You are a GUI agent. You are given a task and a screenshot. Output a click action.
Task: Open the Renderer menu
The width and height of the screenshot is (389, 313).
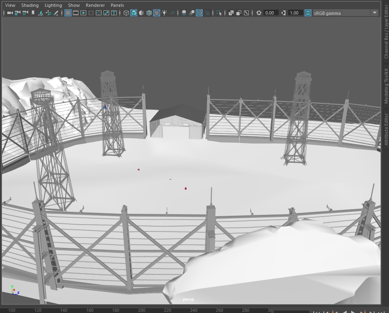point(95,5)
